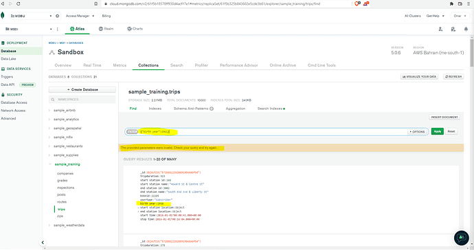The image size is (474, 250).
Task: Click Schema Anti-Patterns info icon
Action: 212,109
